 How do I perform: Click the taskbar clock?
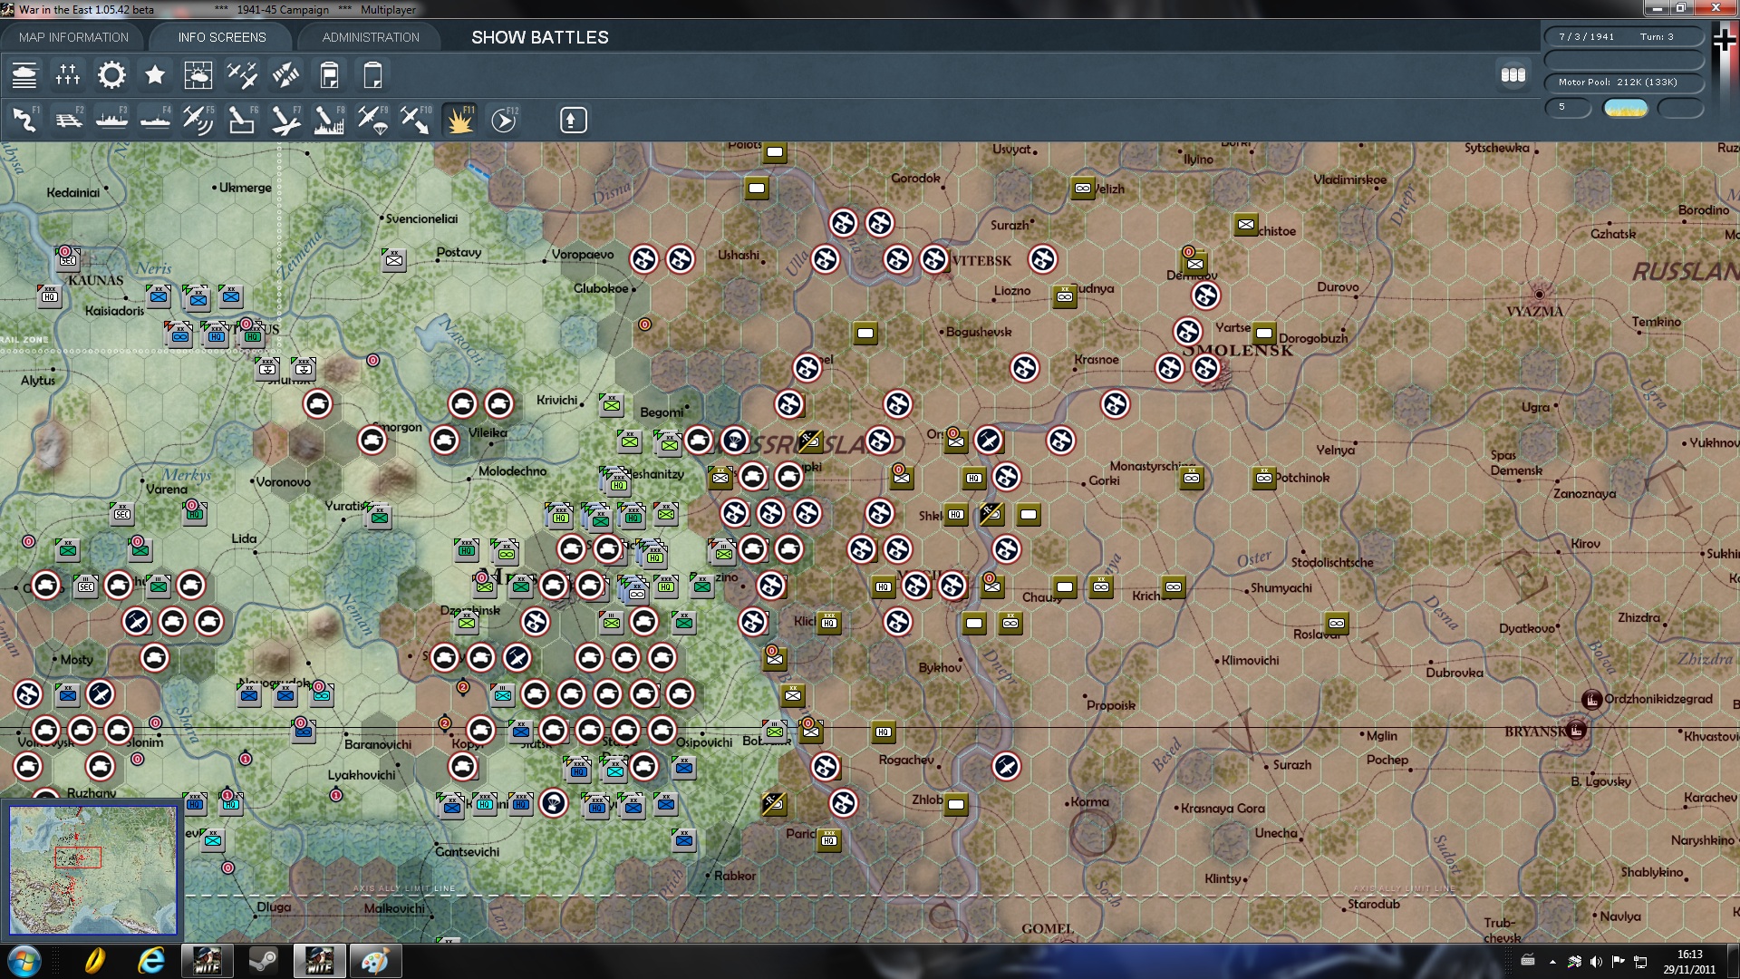pos(1689,961)
